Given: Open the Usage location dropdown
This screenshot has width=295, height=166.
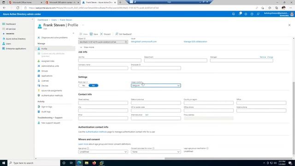Looking at the screenshot, I should pyautogui.click(x=156, y=85).
